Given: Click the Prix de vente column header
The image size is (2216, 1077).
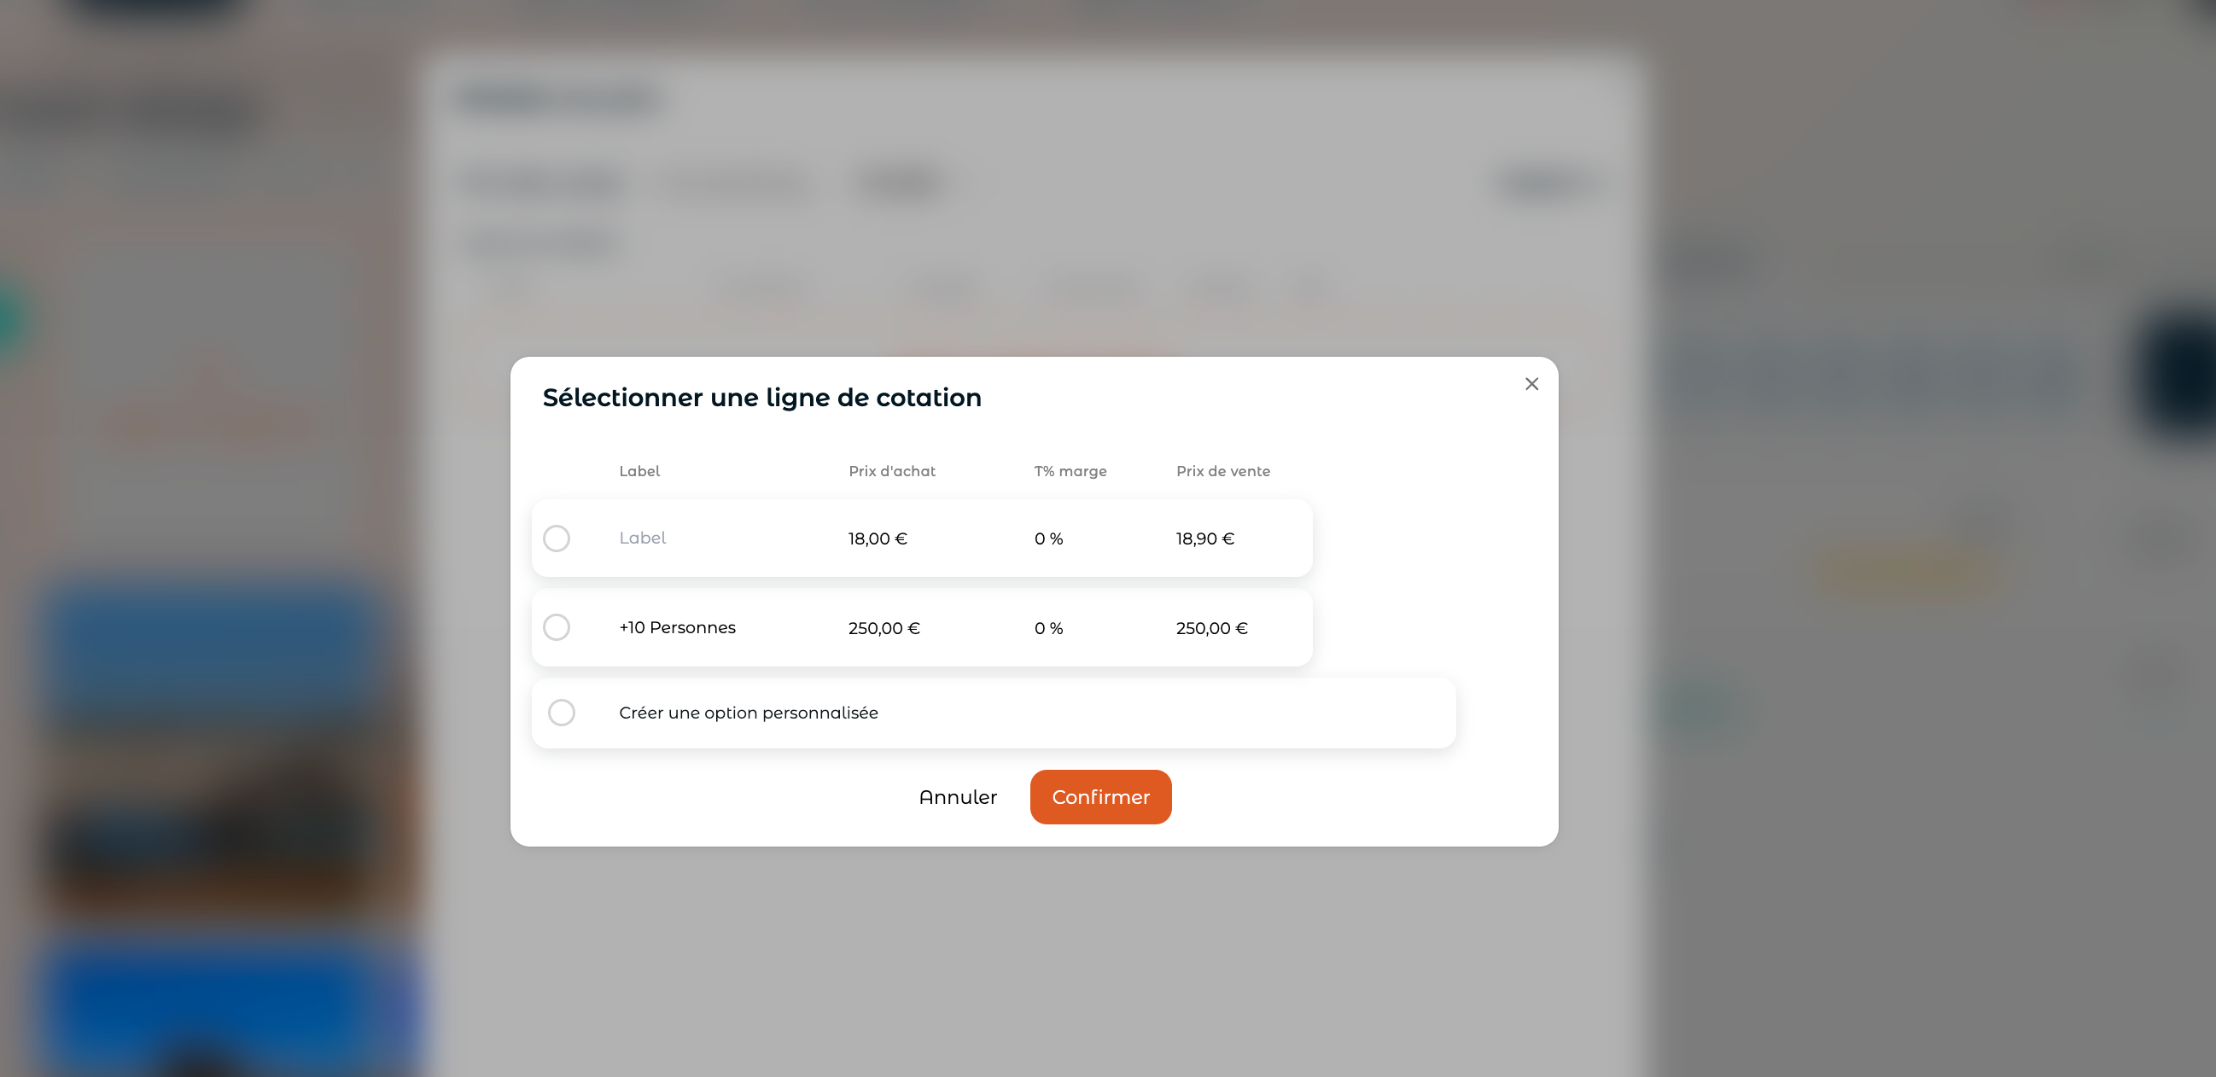Looking at the screenshot, I should pyautogui.click(x=1223, y=471).
